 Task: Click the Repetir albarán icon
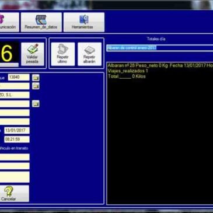[x=89, y=54]
